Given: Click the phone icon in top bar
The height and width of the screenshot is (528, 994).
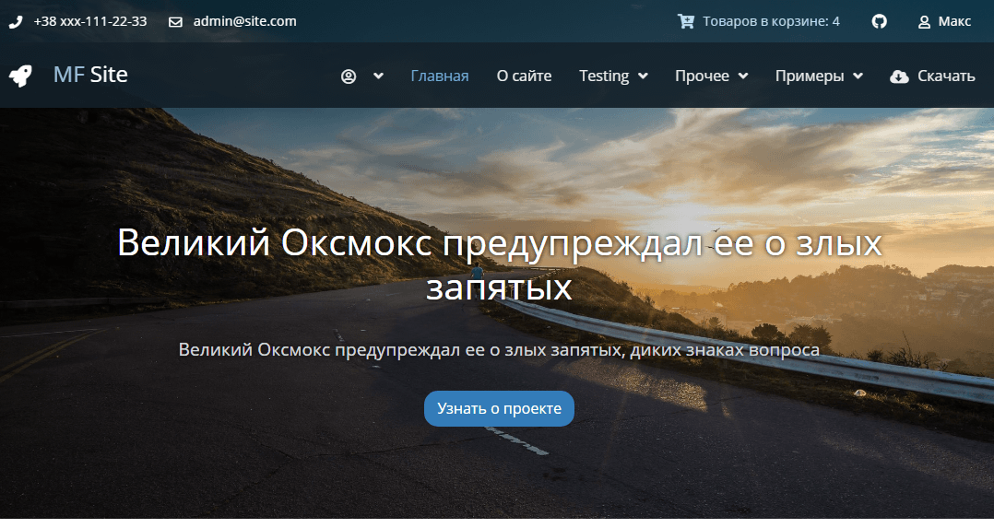Looking at the screenshot, I should (16, 21).
